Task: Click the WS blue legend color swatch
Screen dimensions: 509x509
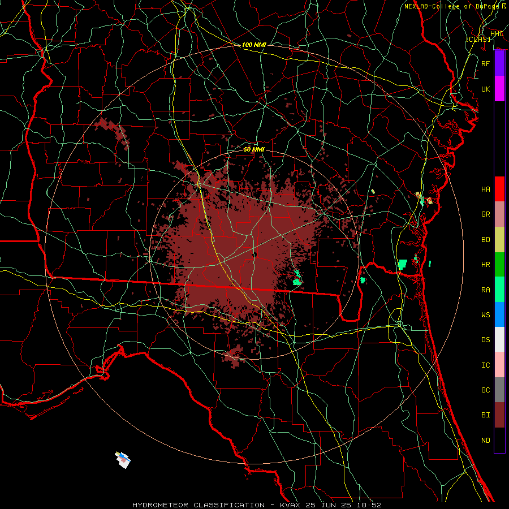Action: [499, 314]
